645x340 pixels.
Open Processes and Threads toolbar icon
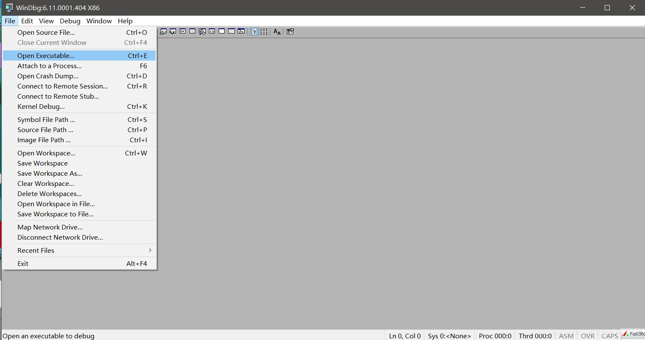coord(231,31)
